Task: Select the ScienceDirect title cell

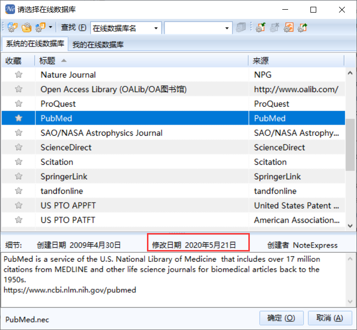Action: [x=66, y=147]
